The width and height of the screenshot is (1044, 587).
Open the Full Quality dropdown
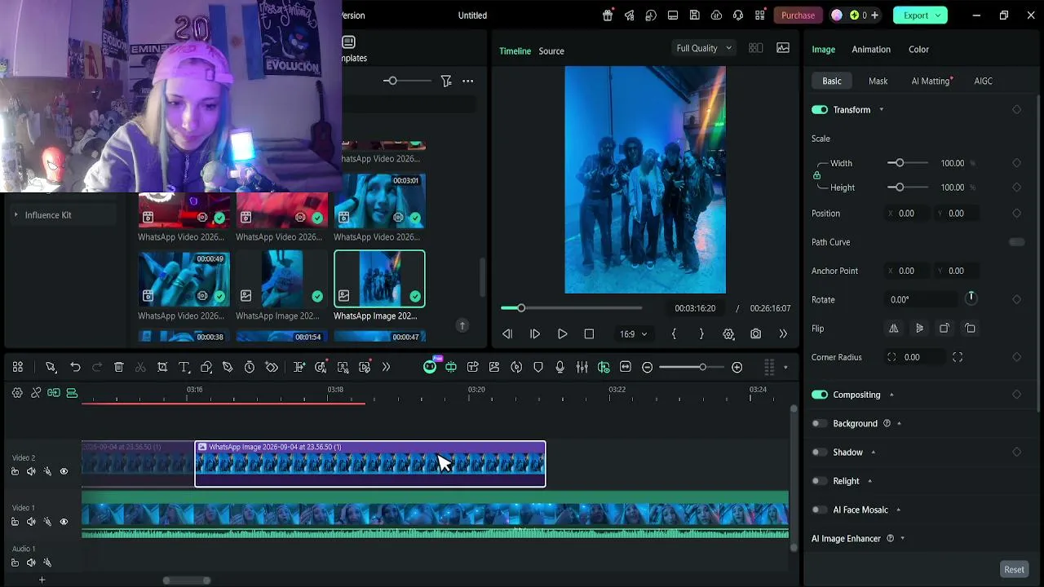(703, 48)
